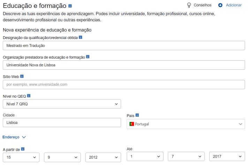
Task: Click info icon next to País label
Action: pos(137,115)
